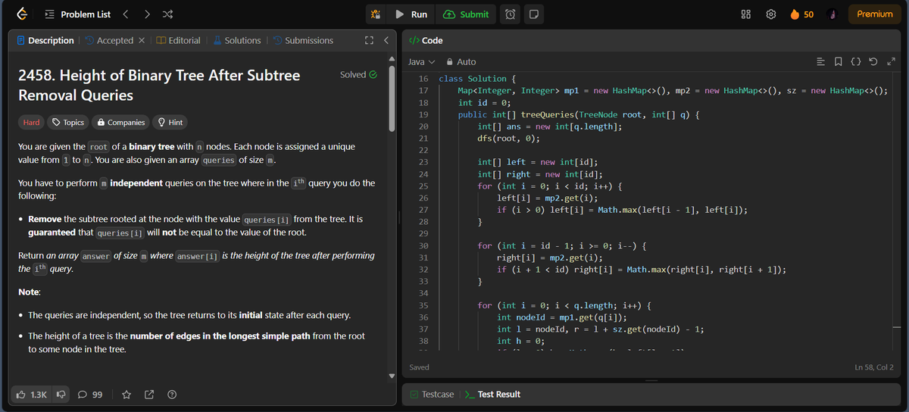Close the Accepted tab
The width and height of the screenshot is (909, 412).
(x=142, y=40)
